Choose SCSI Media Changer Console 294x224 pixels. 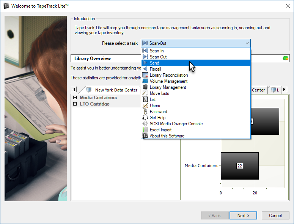coord(196,124)
